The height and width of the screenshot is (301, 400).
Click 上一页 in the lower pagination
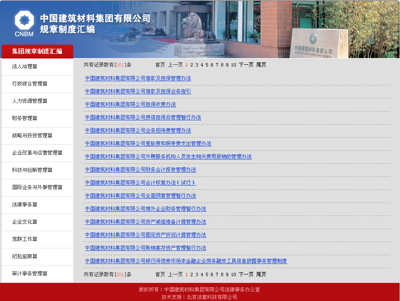pos(175,274)
